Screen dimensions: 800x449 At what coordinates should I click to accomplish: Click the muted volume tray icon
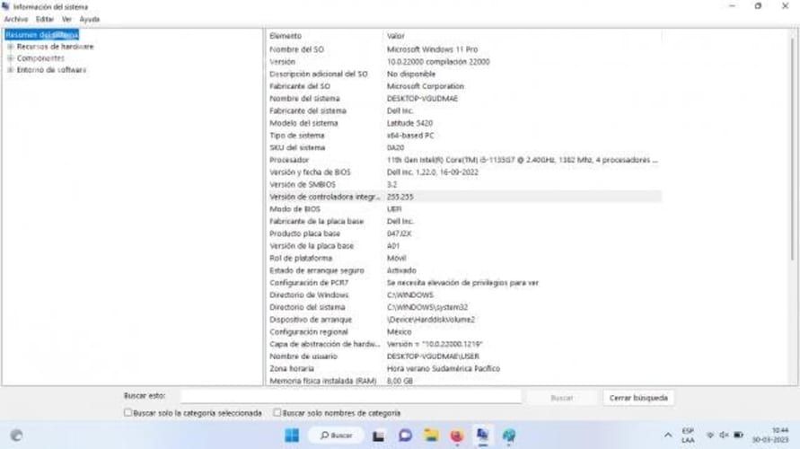pyautogui.click(x=724, y=436)
